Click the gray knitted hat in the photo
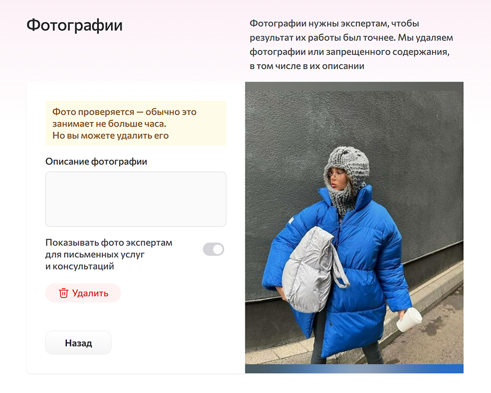The width and height of the screenshot is (491, 393). click(347, 163)
